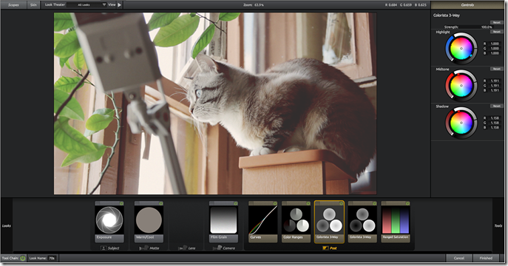Screen dimensions: 508x266
Task: Disable the Film Grain tool enable toggle
Action: (x=236, y=203)
